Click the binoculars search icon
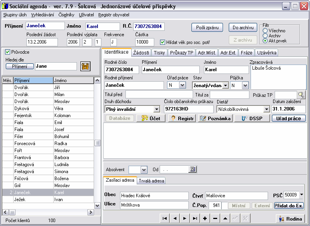Screen dimensions: 310x226 pyautogui.click(x=85, y=66)
